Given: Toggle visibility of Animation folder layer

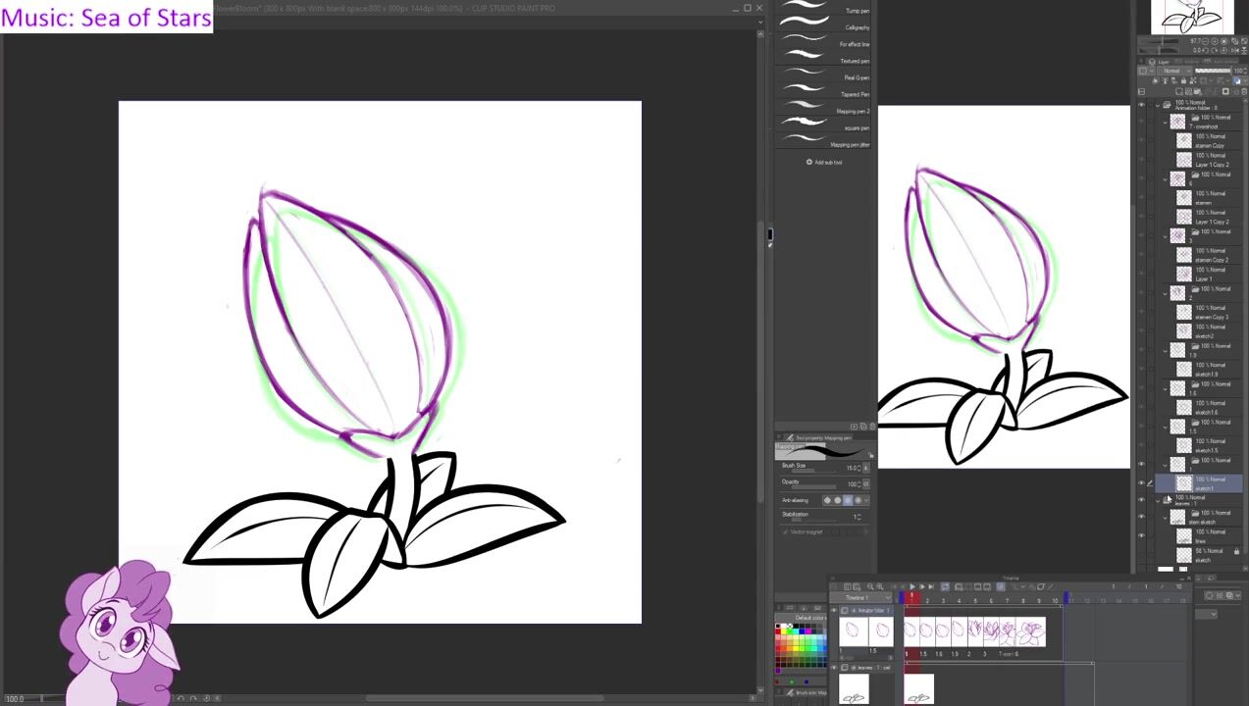Looking at the screenshot, I should [1141, 105].
